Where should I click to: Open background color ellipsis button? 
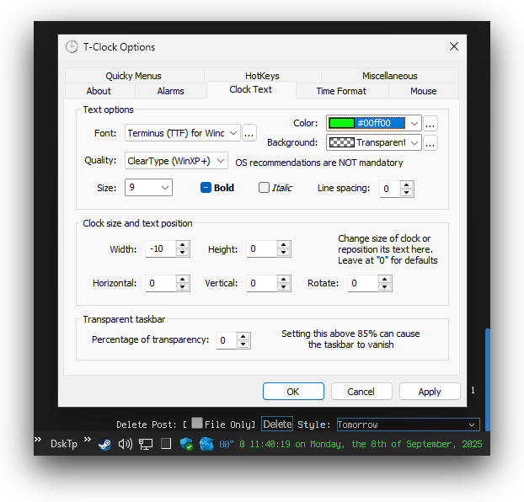pos(430,142)
